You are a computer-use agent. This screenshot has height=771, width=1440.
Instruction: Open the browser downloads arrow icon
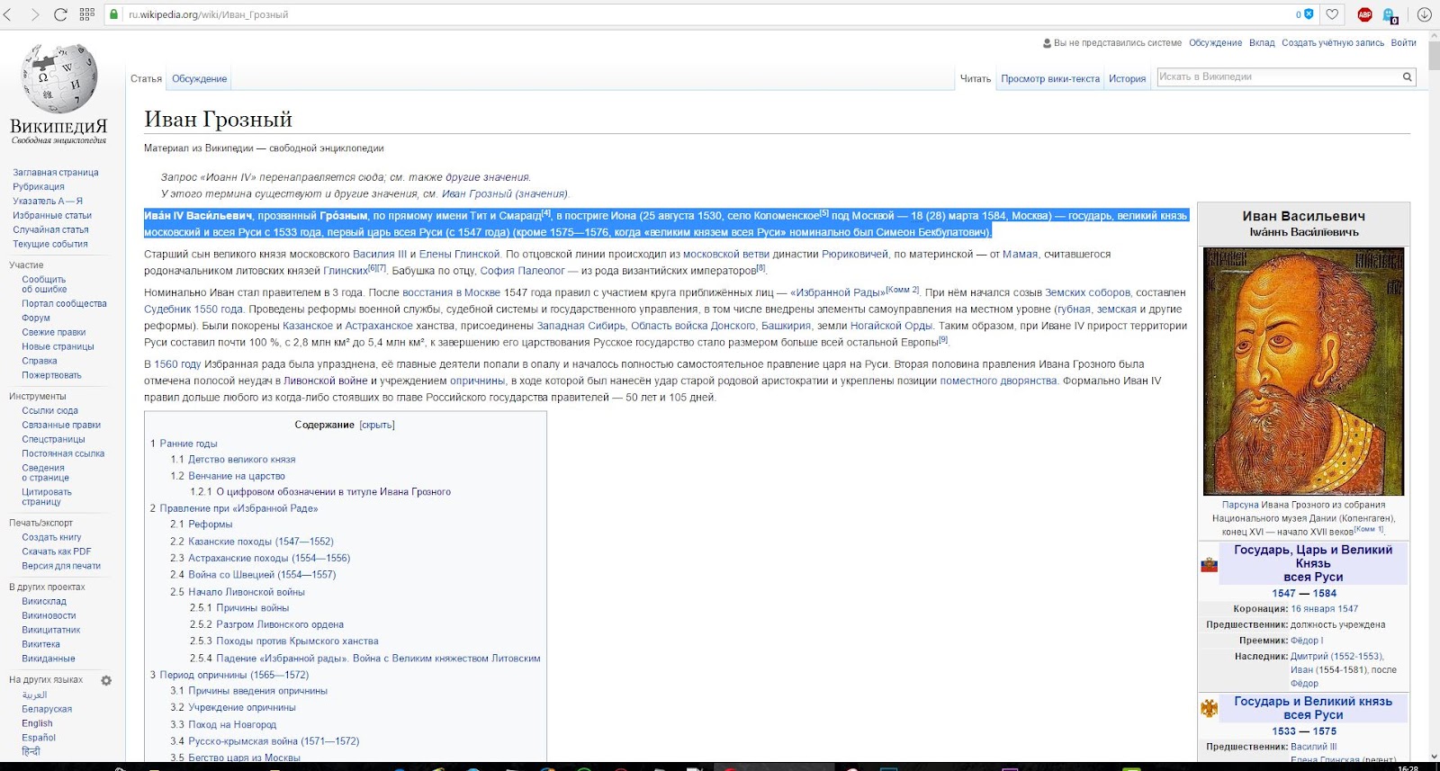(x=1424, y=14)
